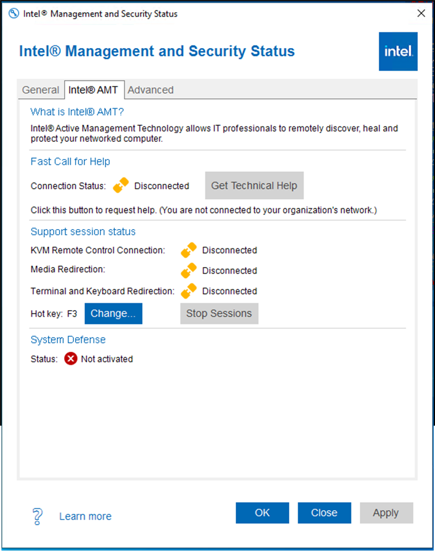Open the Advanced tab
The height and width of the screenshot is (552, 435).
click(x=151, y=90)
